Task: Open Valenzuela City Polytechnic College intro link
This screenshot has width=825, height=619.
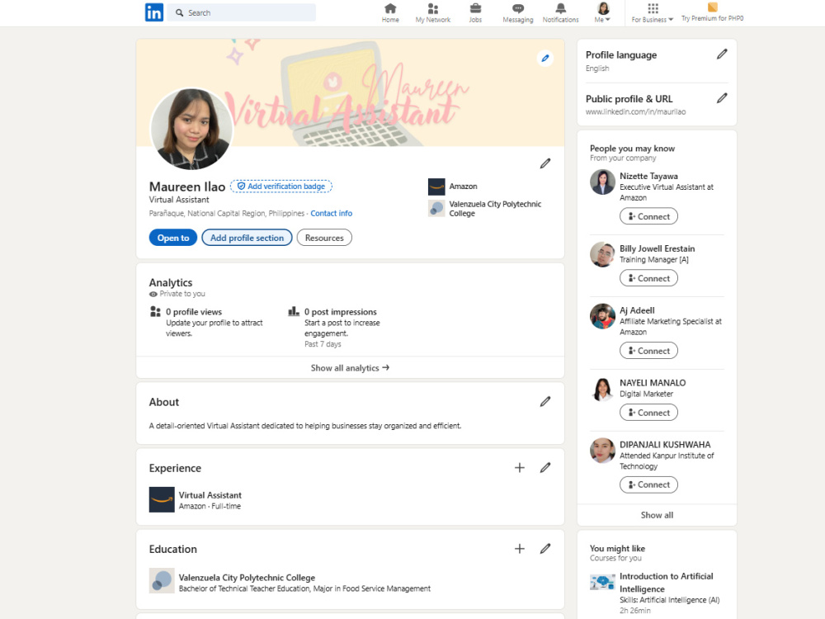Action: pyautogui.click(x=495, y=209)
